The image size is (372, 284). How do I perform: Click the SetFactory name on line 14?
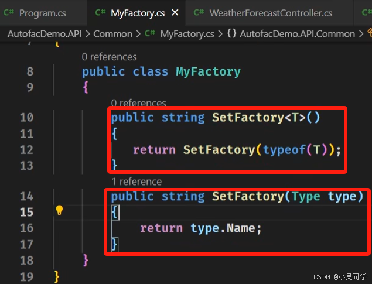(x=248, y=196)
